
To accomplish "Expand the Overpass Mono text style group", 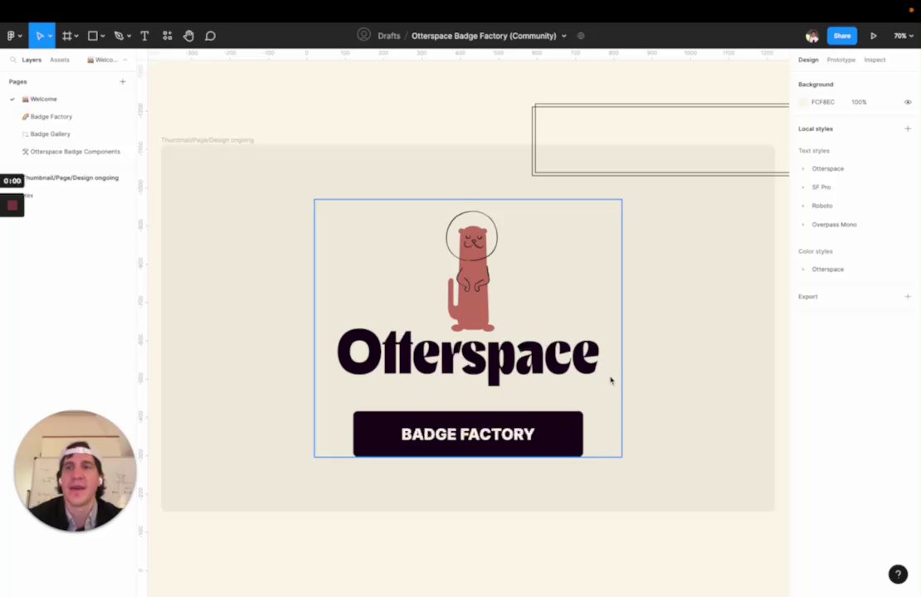I will [x=803, y=225].
